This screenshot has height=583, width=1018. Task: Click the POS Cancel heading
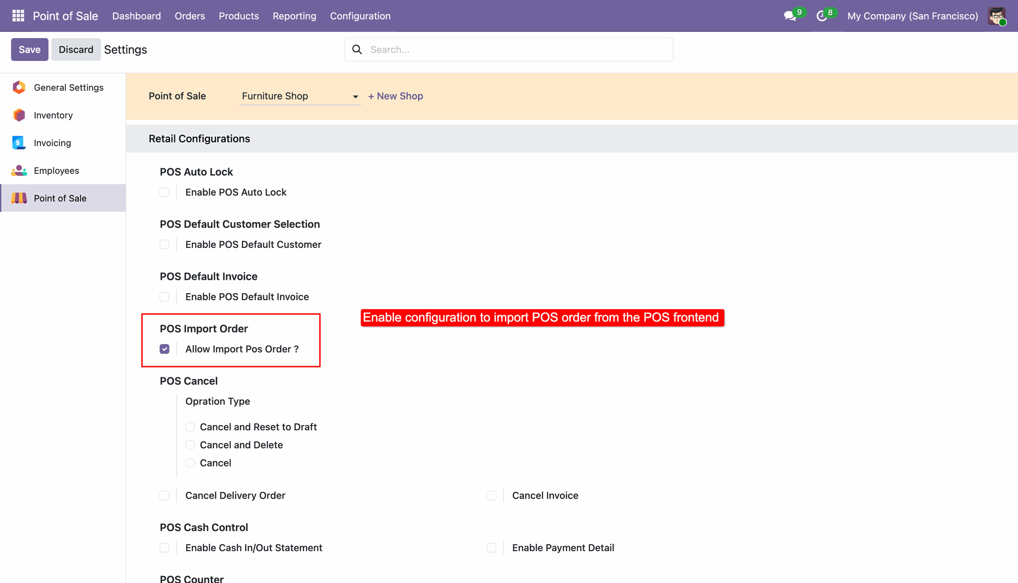(x=189, y=381)
